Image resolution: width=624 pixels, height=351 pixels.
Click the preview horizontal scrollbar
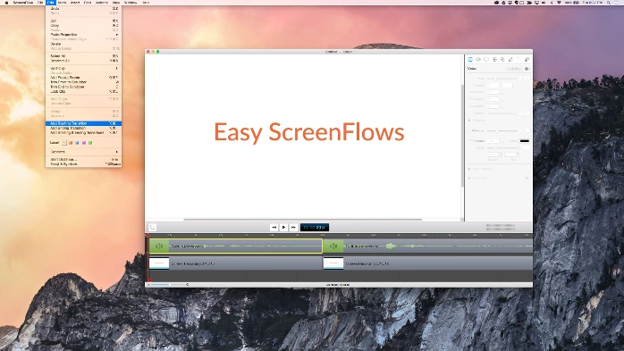(302, 220)
